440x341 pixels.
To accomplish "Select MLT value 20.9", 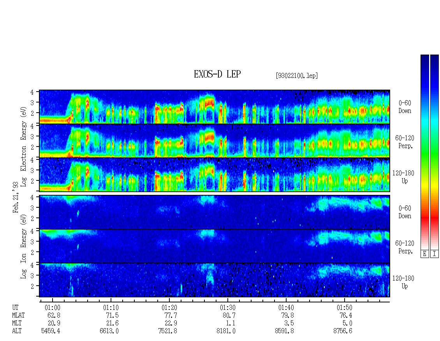I will pos(54,323).
